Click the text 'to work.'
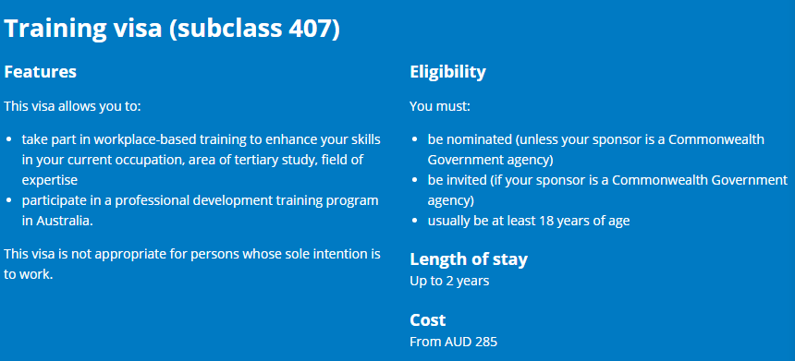 tap(29, 274)
